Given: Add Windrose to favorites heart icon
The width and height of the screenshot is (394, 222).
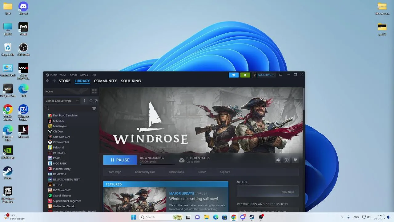Looking at the screenshot, I should pyautogui.click(x=295, y=160).
